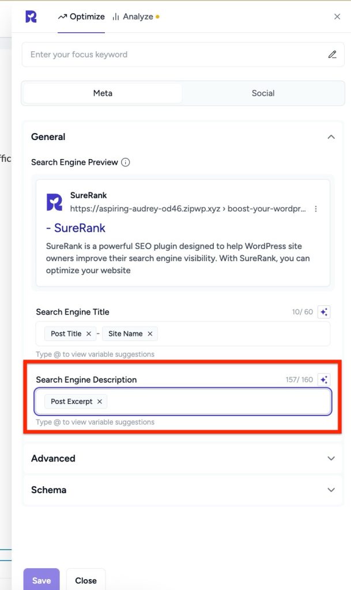351x590 pixels.
Task: Click AI sparkle icon for Search Engine Description
Action: coord(324,380)
